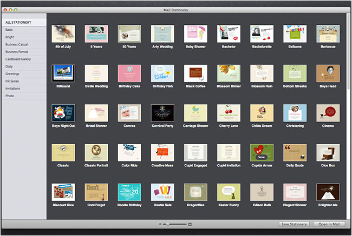The height and width of the screenshot is (236, 352).
Task: Select the Enlighten Me stationery thumbnail
Action: (328, 192)
